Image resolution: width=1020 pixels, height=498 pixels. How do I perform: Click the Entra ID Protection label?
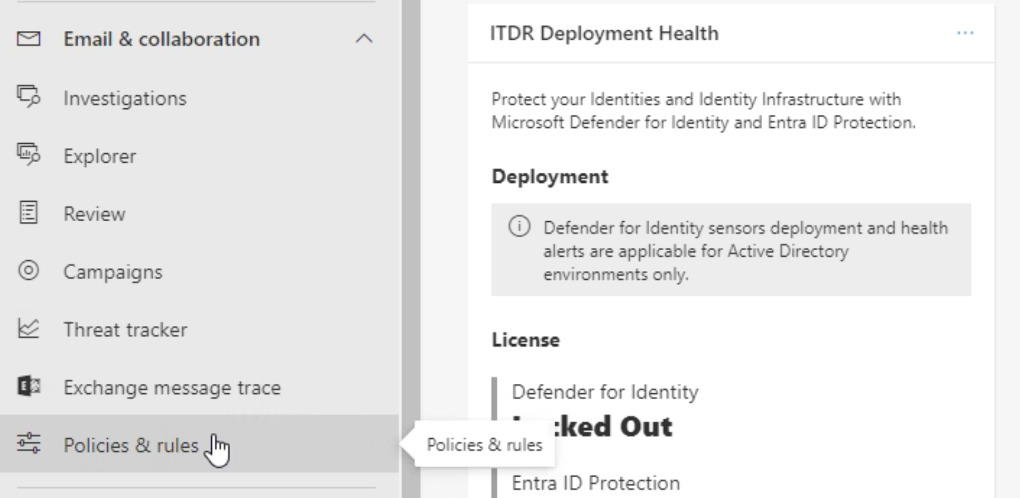tap(596, 484)
